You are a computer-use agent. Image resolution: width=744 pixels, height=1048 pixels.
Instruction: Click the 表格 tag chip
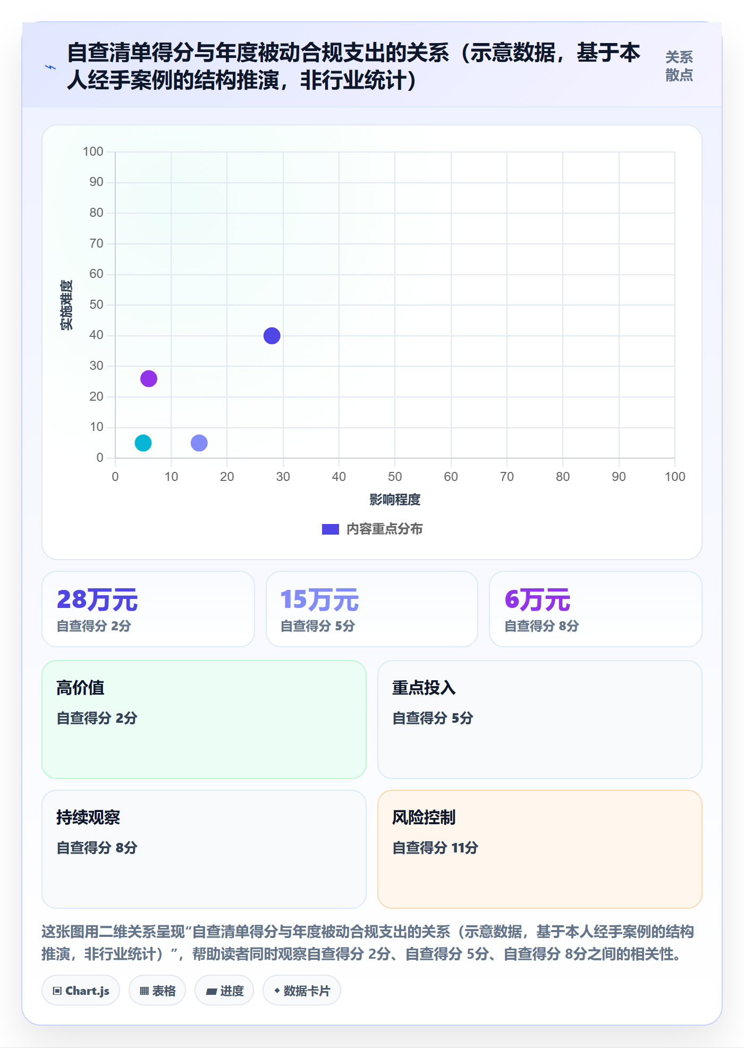tap(157, 991)
